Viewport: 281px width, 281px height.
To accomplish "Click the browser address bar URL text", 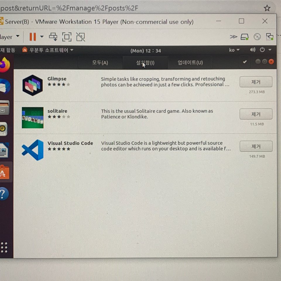I will point(69,8).
